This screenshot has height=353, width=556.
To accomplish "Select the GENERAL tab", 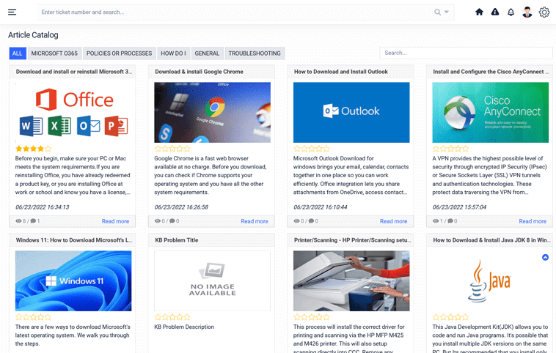I will point(207,53).
